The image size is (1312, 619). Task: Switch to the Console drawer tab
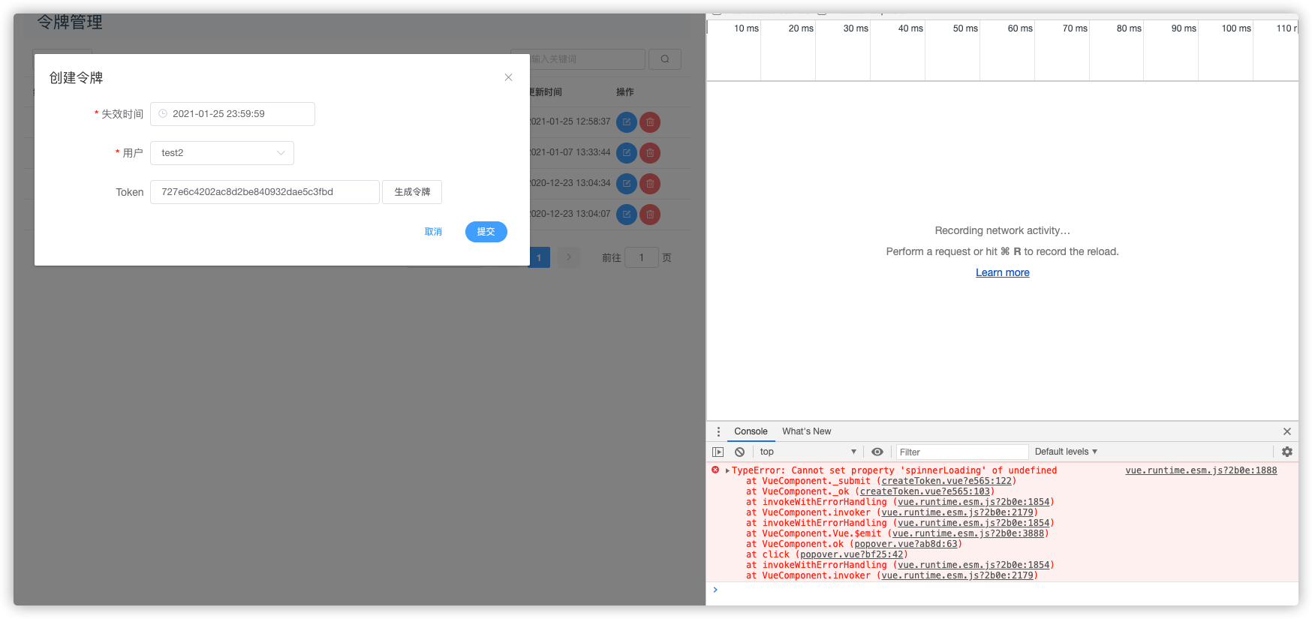pyautogui.click(x=751, y=431)
